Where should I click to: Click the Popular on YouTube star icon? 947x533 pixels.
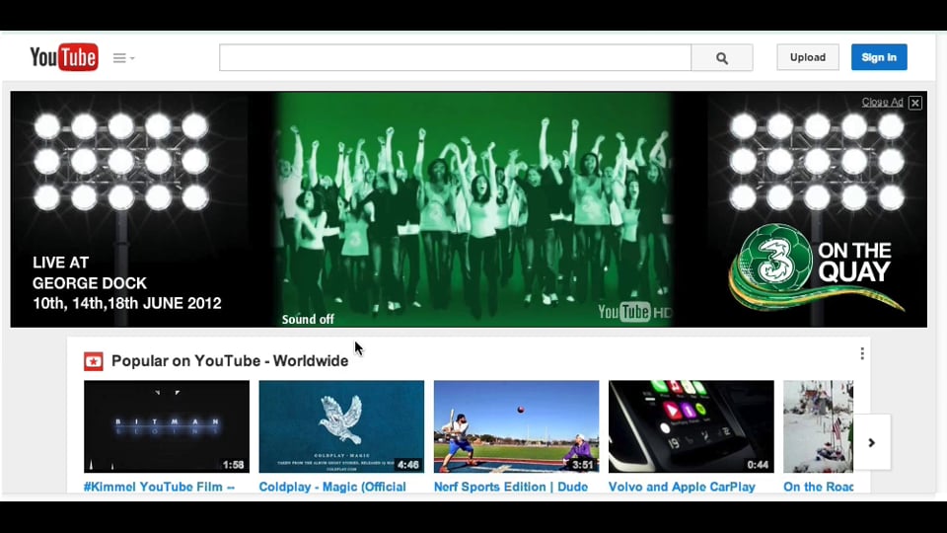93,361
